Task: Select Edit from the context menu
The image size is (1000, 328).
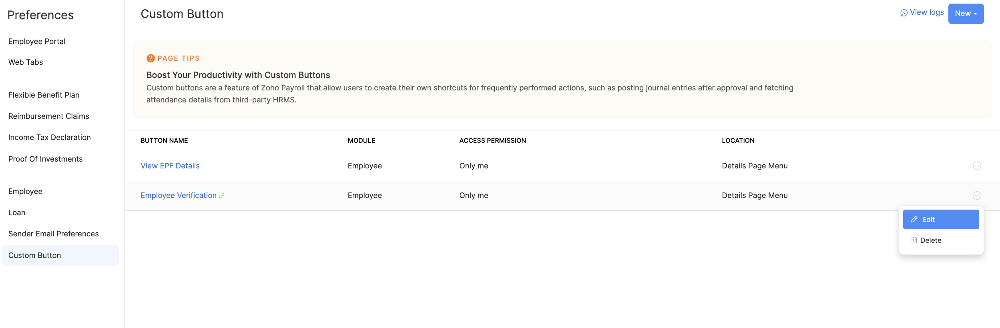Action: click(x=941, y=220)
